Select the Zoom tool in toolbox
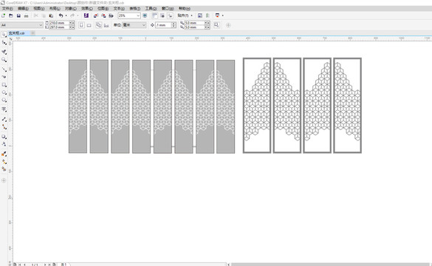The height and width of the screenshot is (266, 432). pyautogui.click(x=4, y=60)
